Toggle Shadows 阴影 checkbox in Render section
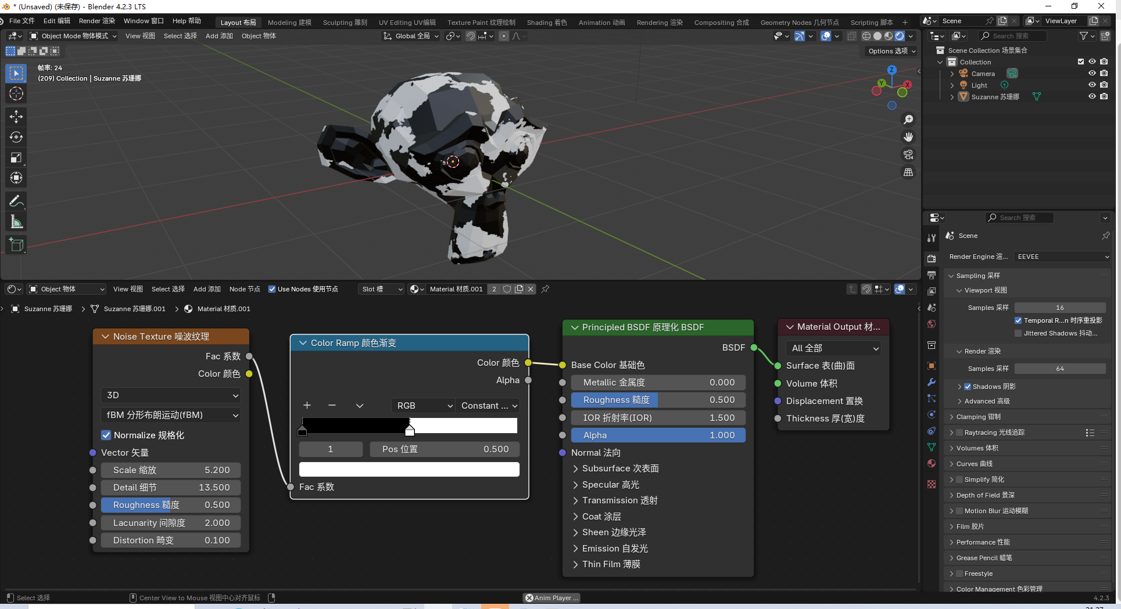 (968, 387)
